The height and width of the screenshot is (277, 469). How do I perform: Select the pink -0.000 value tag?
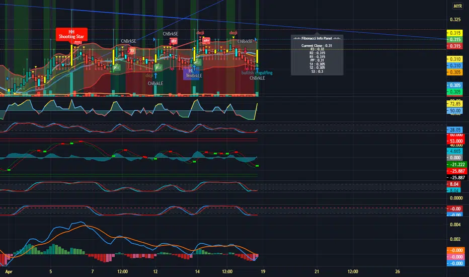tap(455, 257)
